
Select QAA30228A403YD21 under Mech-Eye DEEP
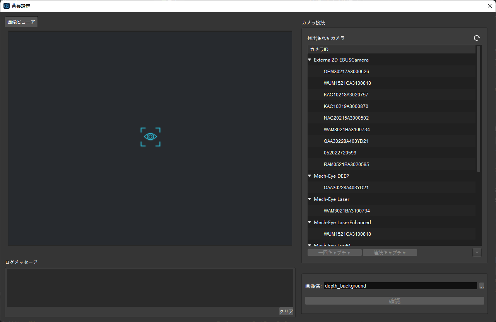(392, 188)
